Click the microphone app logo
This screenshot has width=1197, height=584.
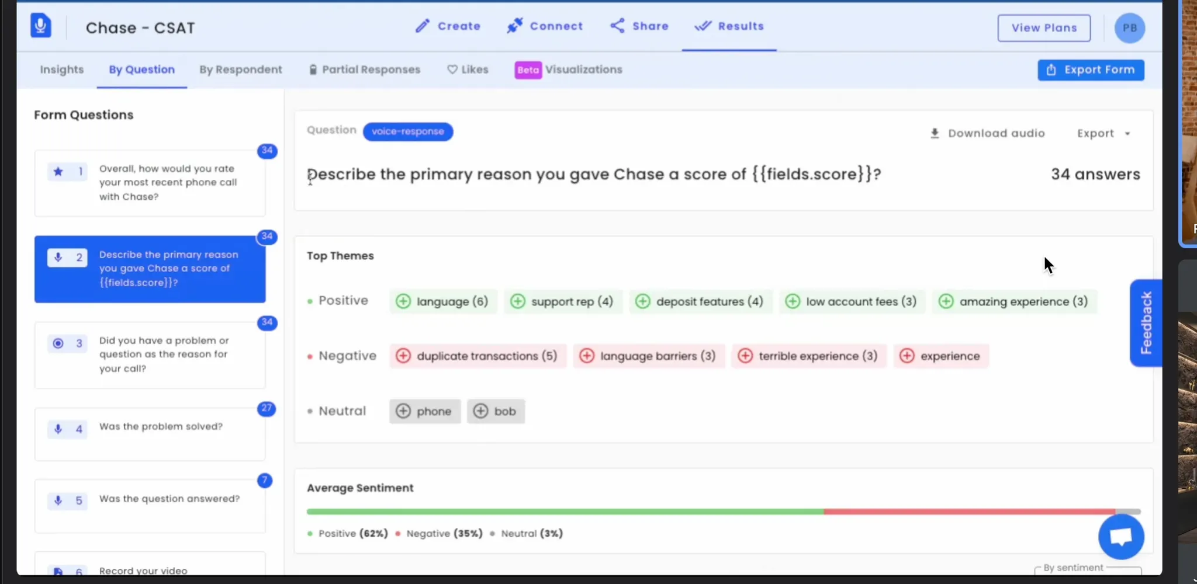(41, 26)
